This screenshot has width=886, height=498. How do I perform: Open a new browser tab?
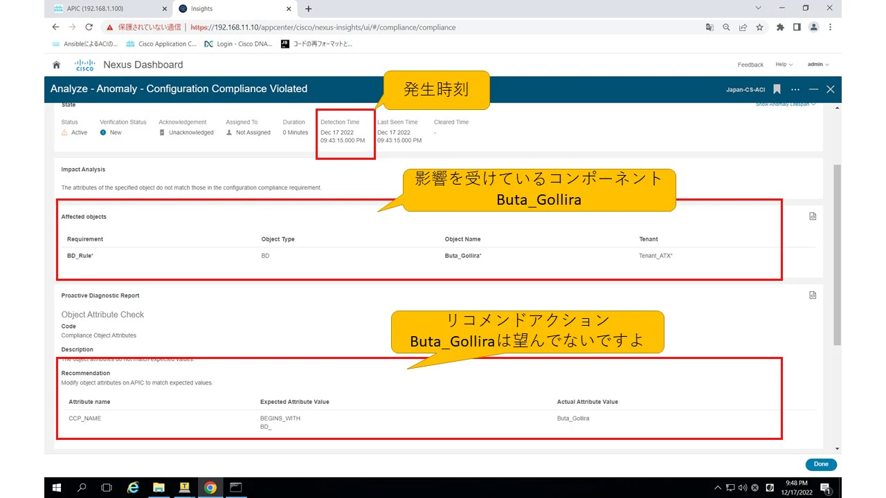(x=309, y=9)
